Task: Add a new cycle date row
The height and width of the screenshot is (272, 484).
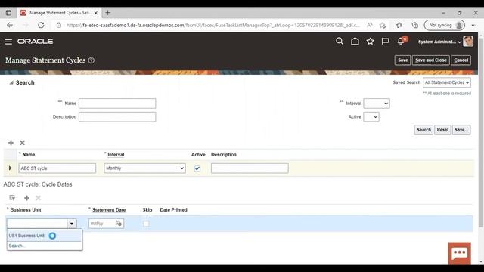Action: click(27, 198)
